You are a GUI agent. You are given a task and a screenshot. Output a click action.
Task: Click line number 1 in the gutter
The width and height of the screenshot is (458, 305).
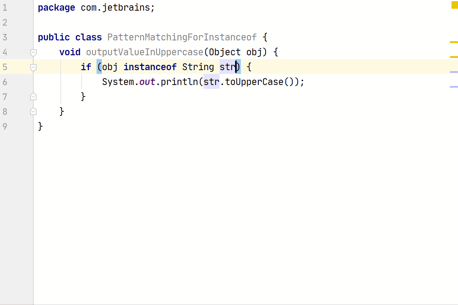(x=5, y=8)
